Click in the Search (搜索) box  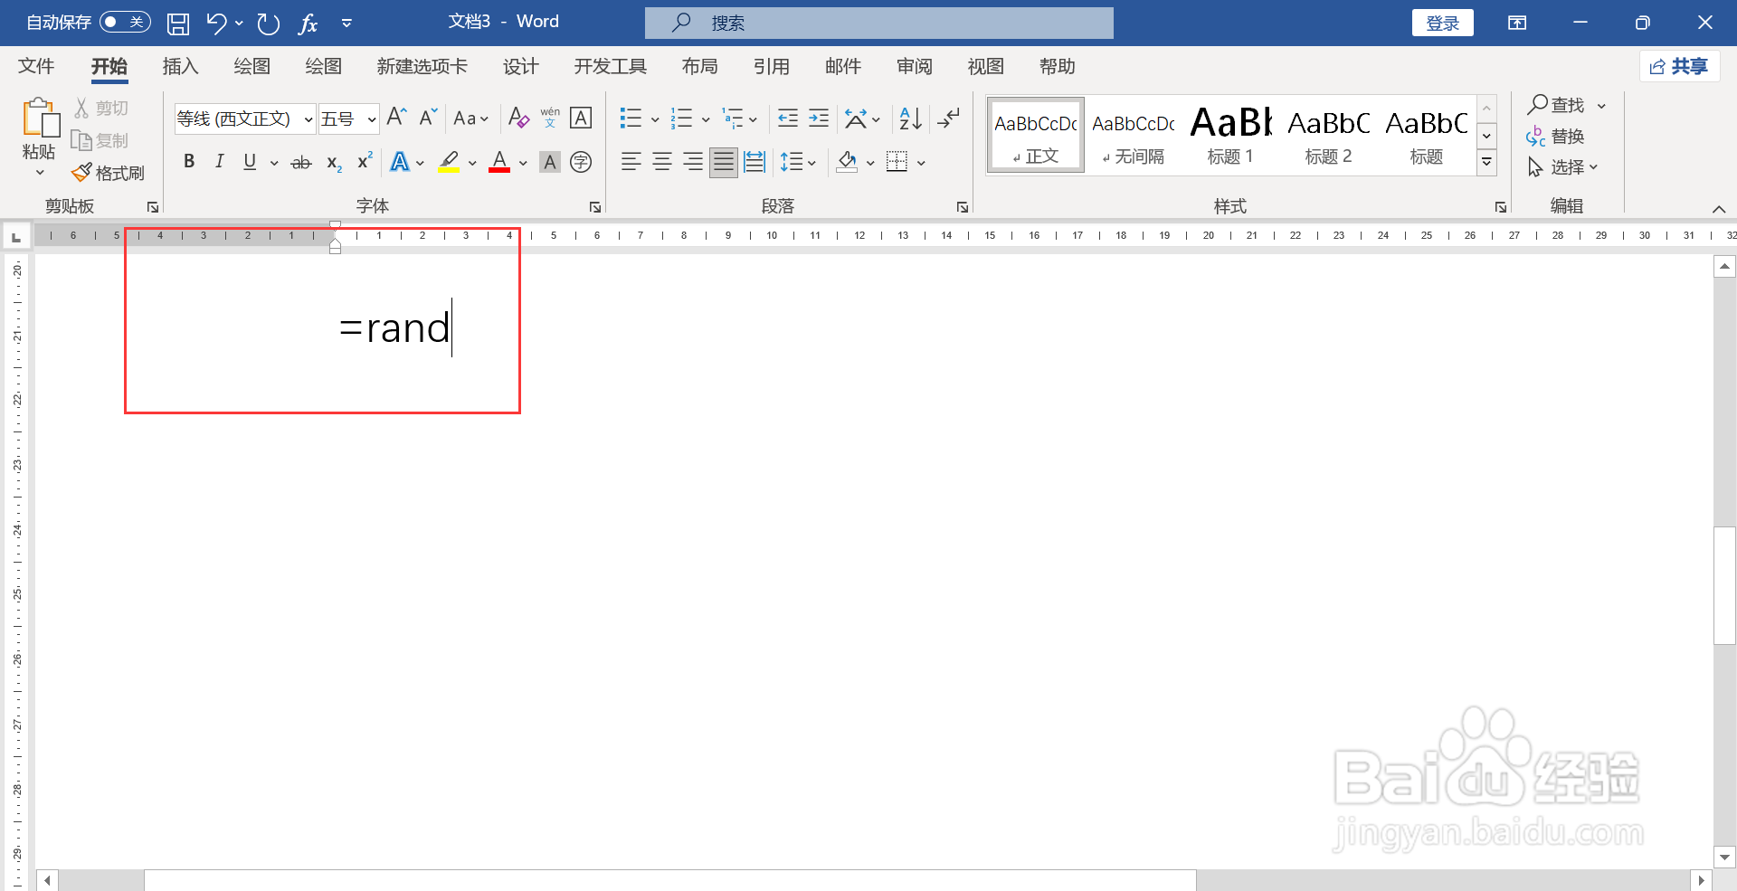point(879,23)
